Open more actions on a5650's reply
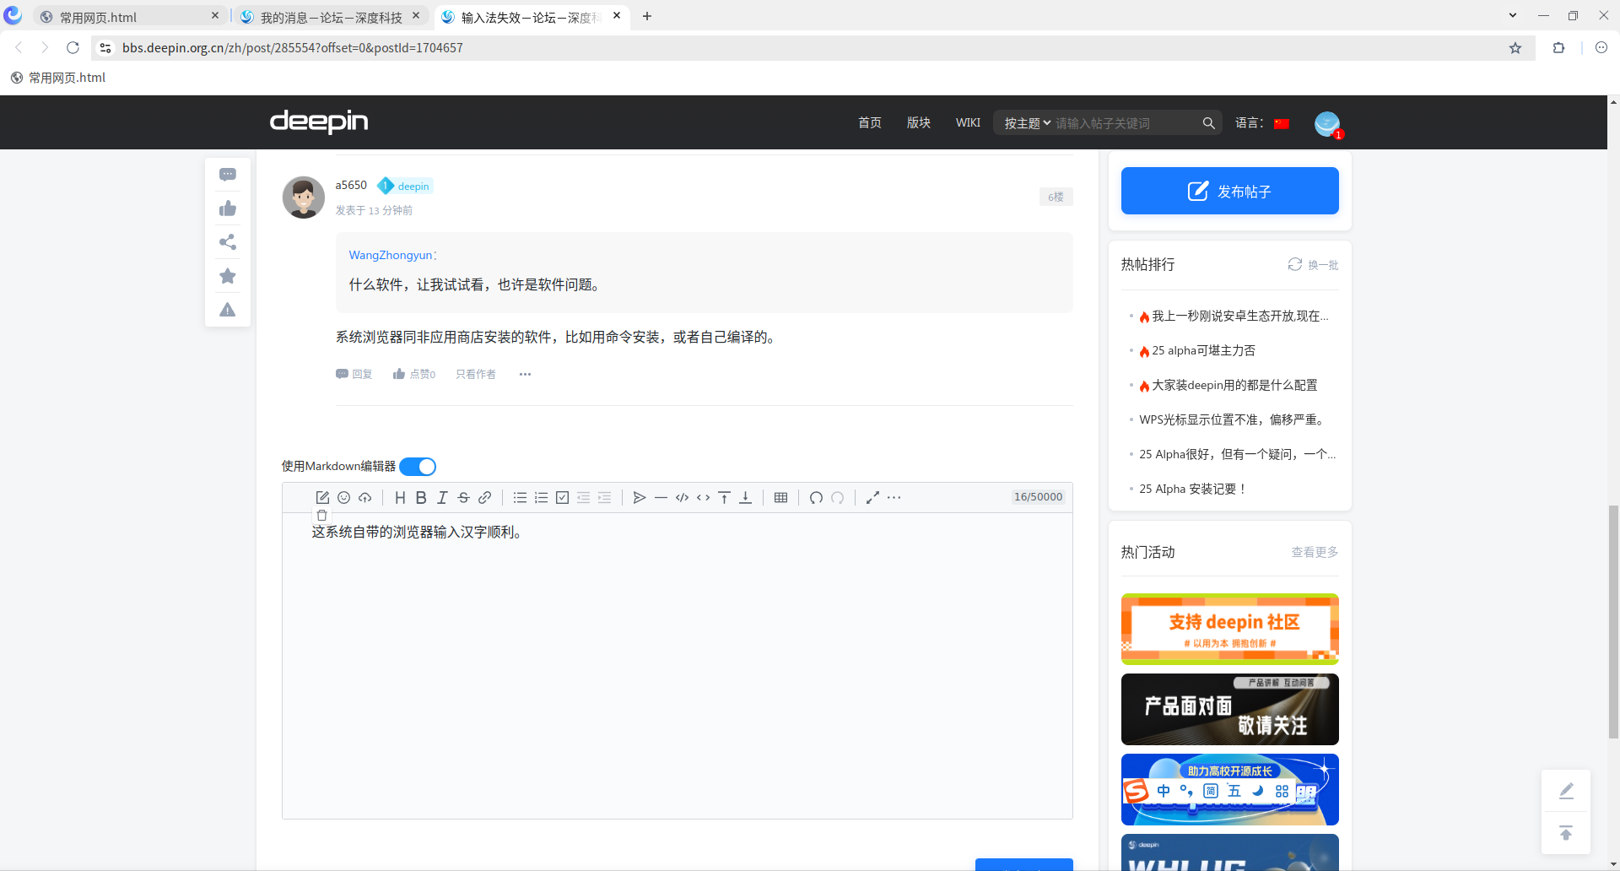Image resolution: width=1620 pixels, height=871 pixels. [525, 375]
